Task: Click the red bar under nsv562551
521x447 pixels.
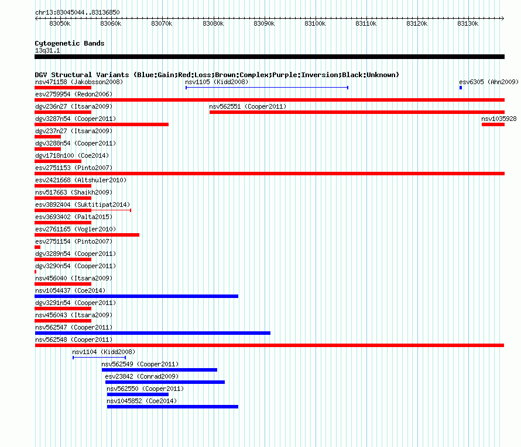Action: pos(357,112)
